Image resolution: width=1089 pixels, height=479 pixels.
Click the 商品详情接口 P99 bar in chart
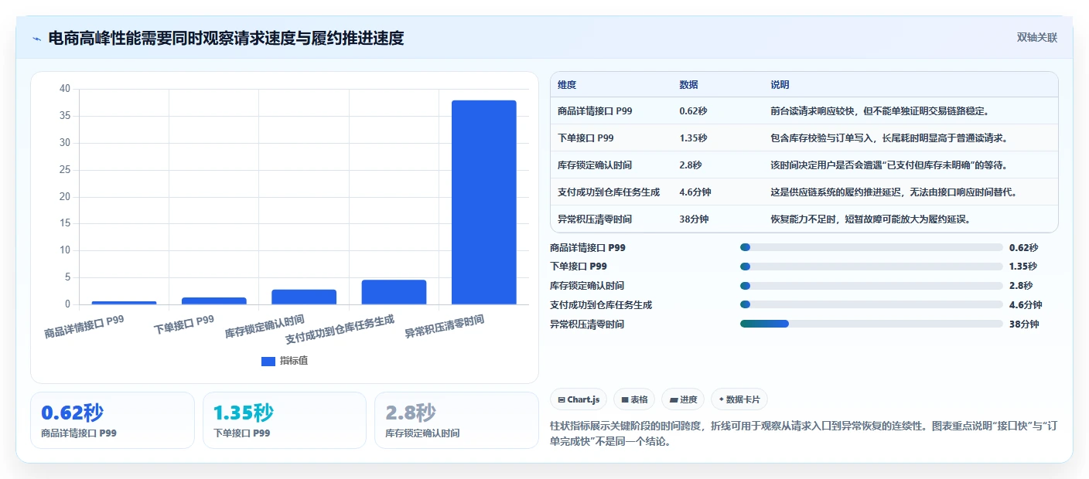pyautogui.click(x=124, y=303)
